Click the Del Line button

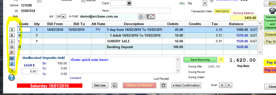pyautogui.click(x=100, y=85)
